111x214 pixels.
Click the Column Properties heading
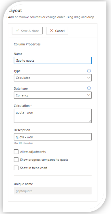(x=27, y=44)
